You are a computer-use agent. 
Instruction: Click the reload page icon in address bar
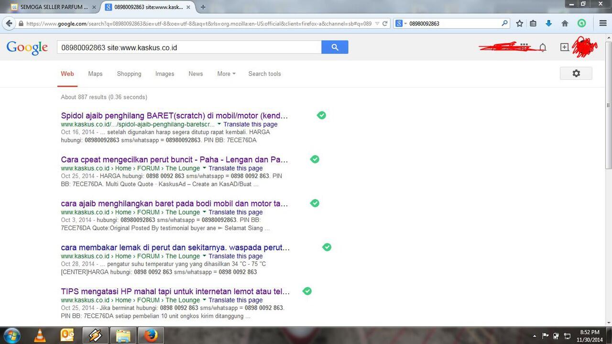click(385, 23)
